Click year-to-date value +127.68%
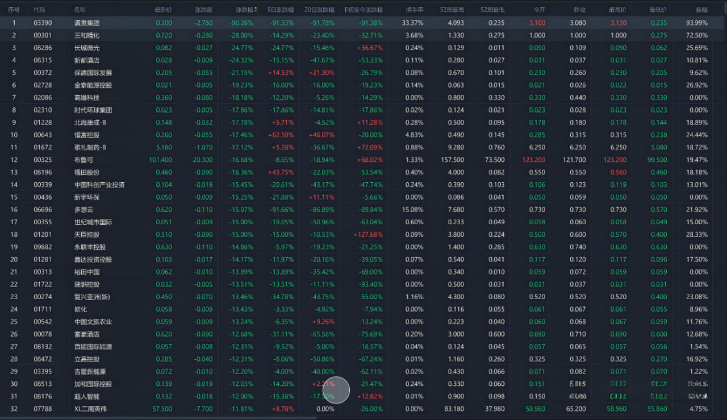Image resolution: width=727 pixels, height=420 pixels. 368,234
